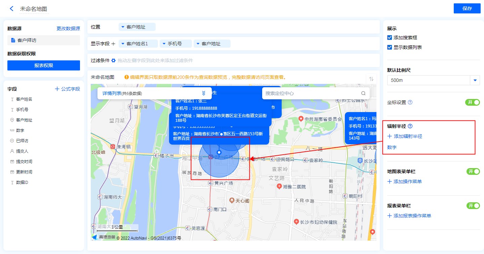Click the sort arrows icon above the map
Screen dimensions: 484x254
coord(371,79)
